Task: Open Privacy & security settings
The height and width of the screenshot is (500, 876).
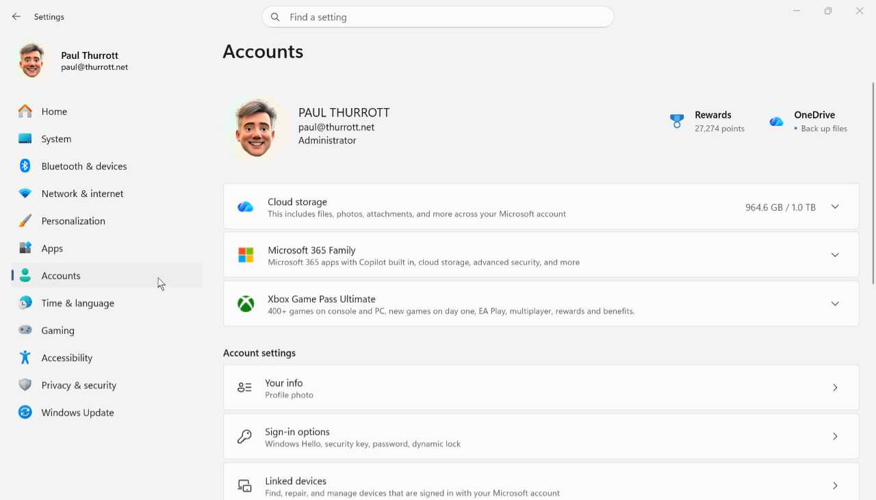Action: 107,385
